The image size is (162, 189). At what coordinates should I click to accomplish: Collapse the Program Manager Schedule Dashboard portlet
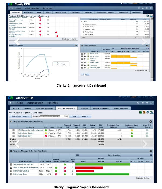pos(11,151)
